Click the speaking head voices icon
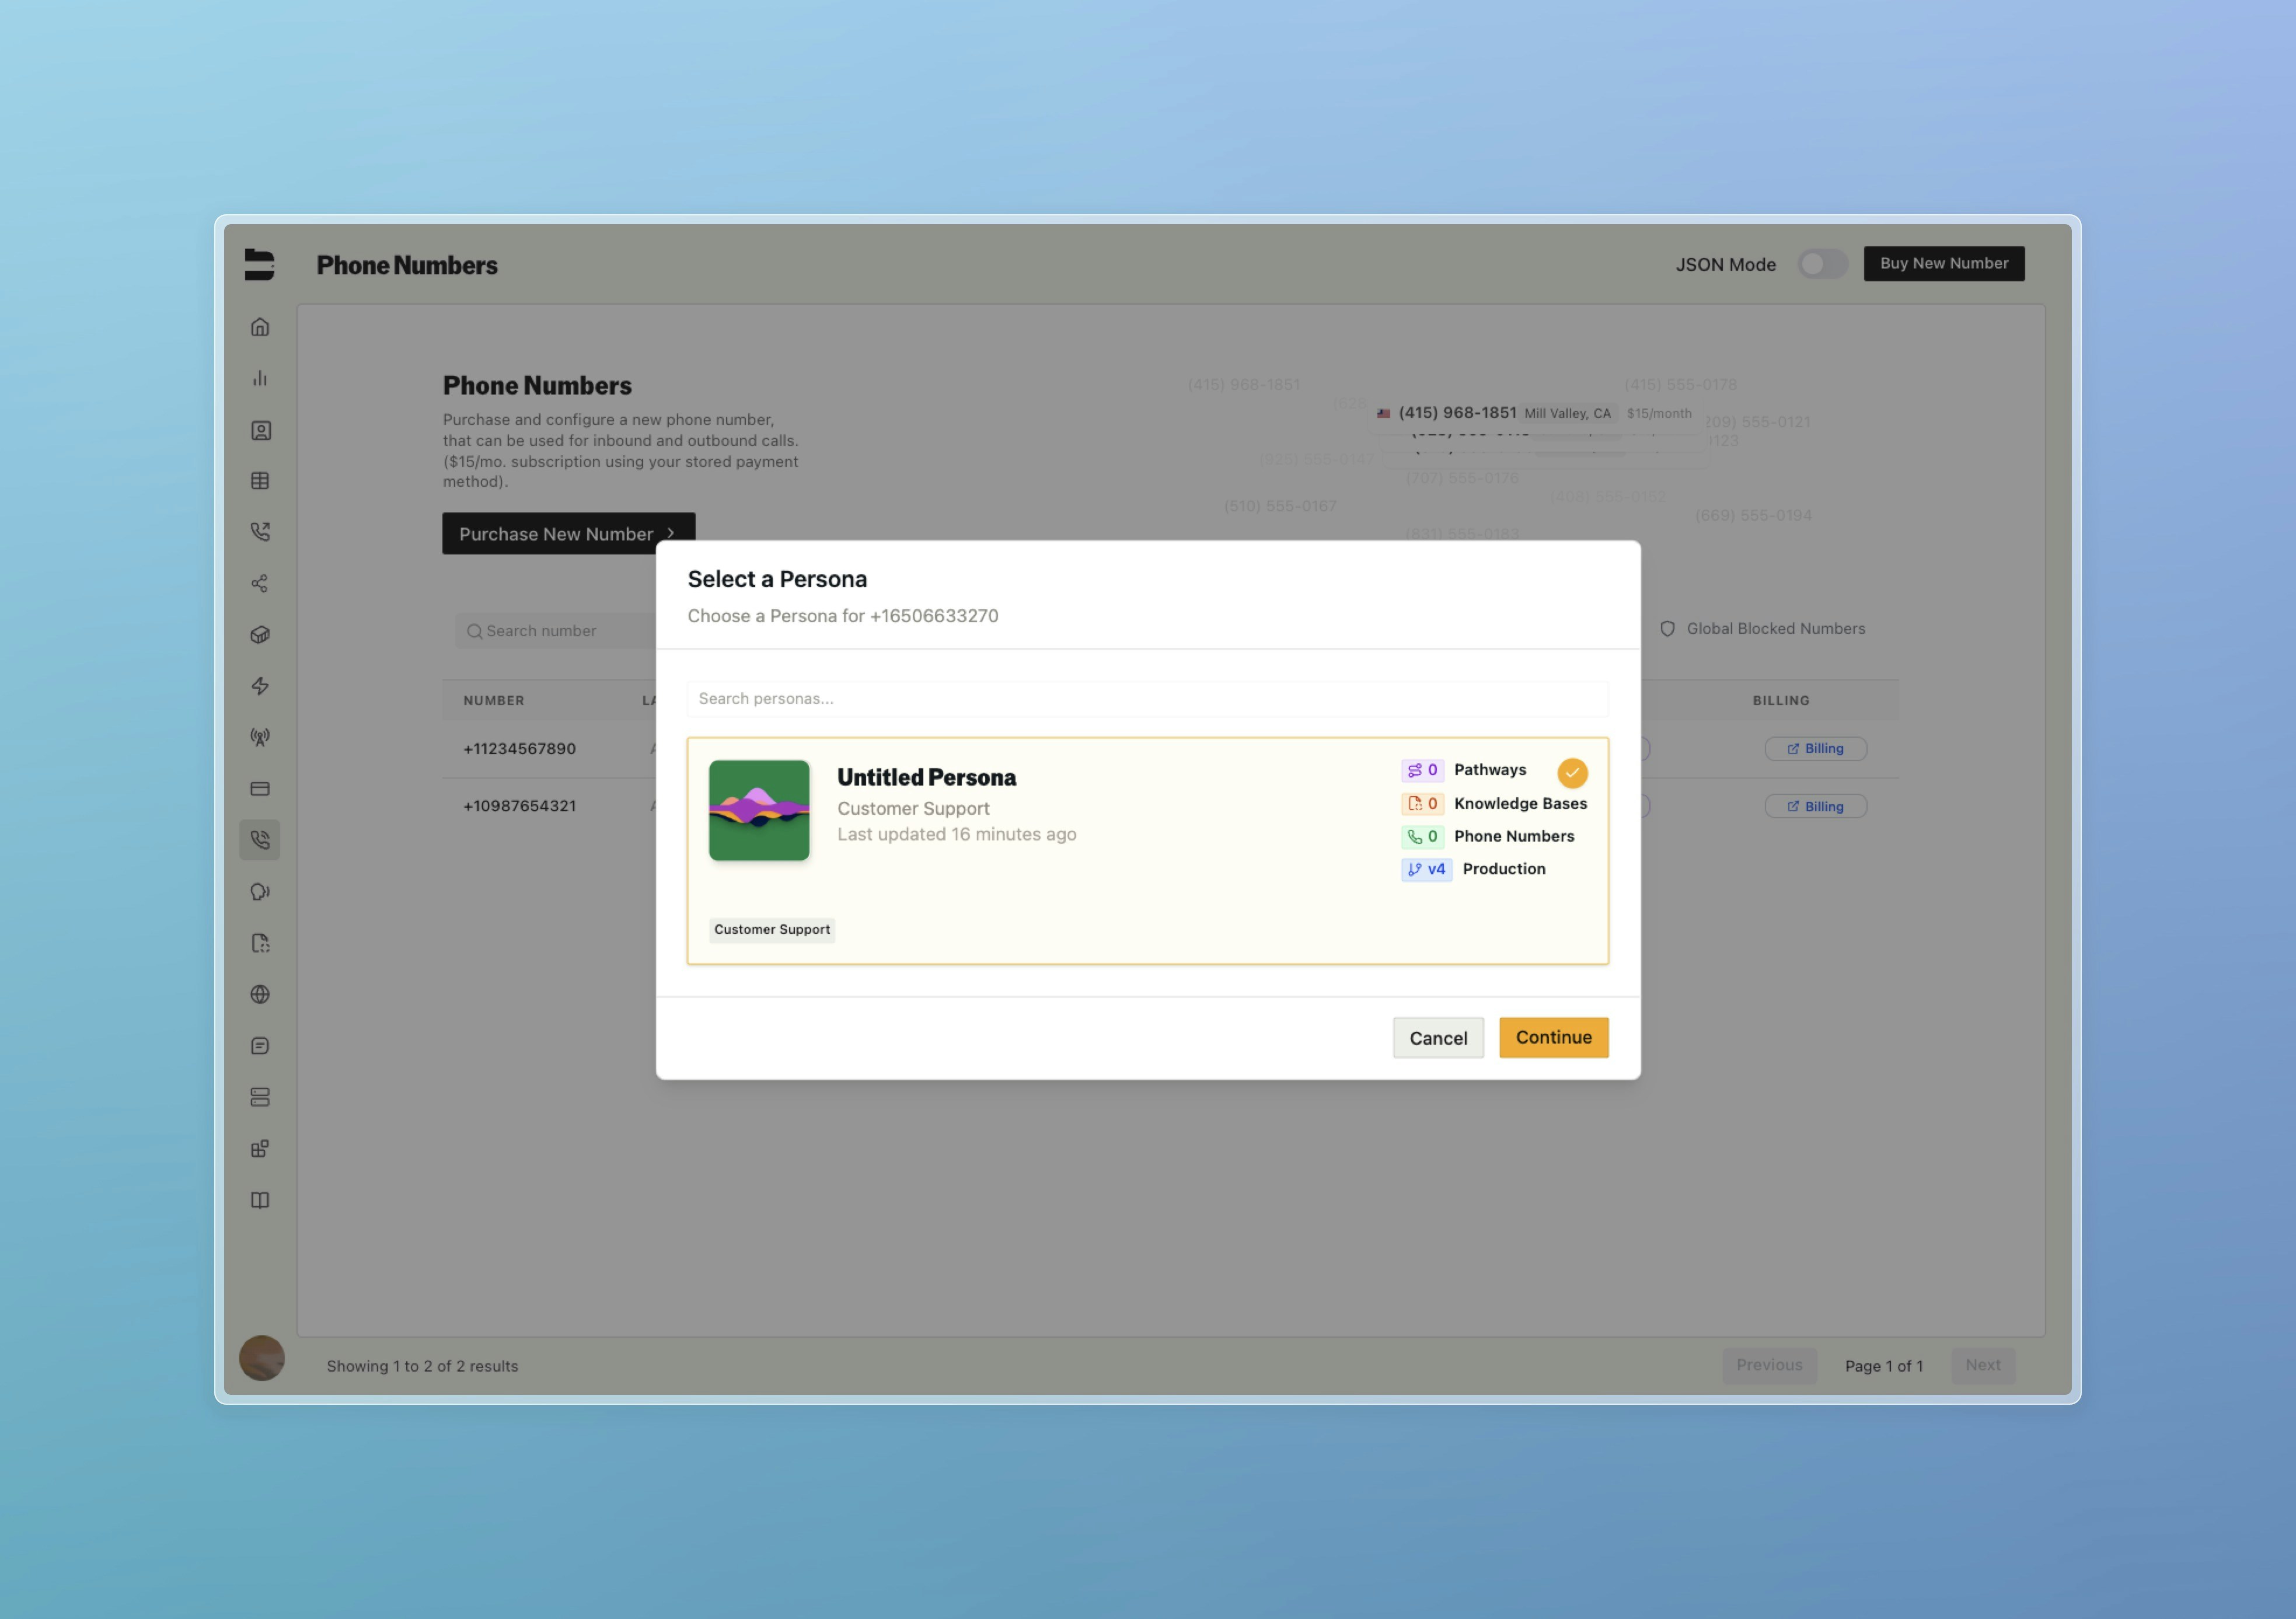The height and width of the screenshot is (1619, 2296). [x=260, y=892]
